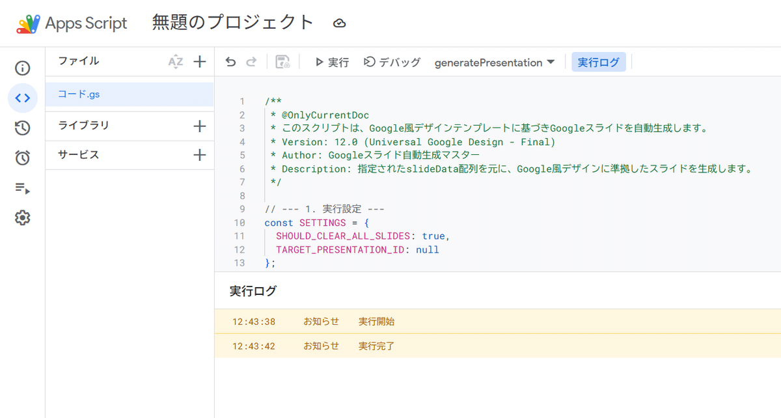Add a library with the plus button
Screen dimensions: 781x418
pos(200,126)
